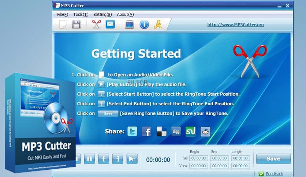Click the green checkmark Feedback icon

(261, 174)
